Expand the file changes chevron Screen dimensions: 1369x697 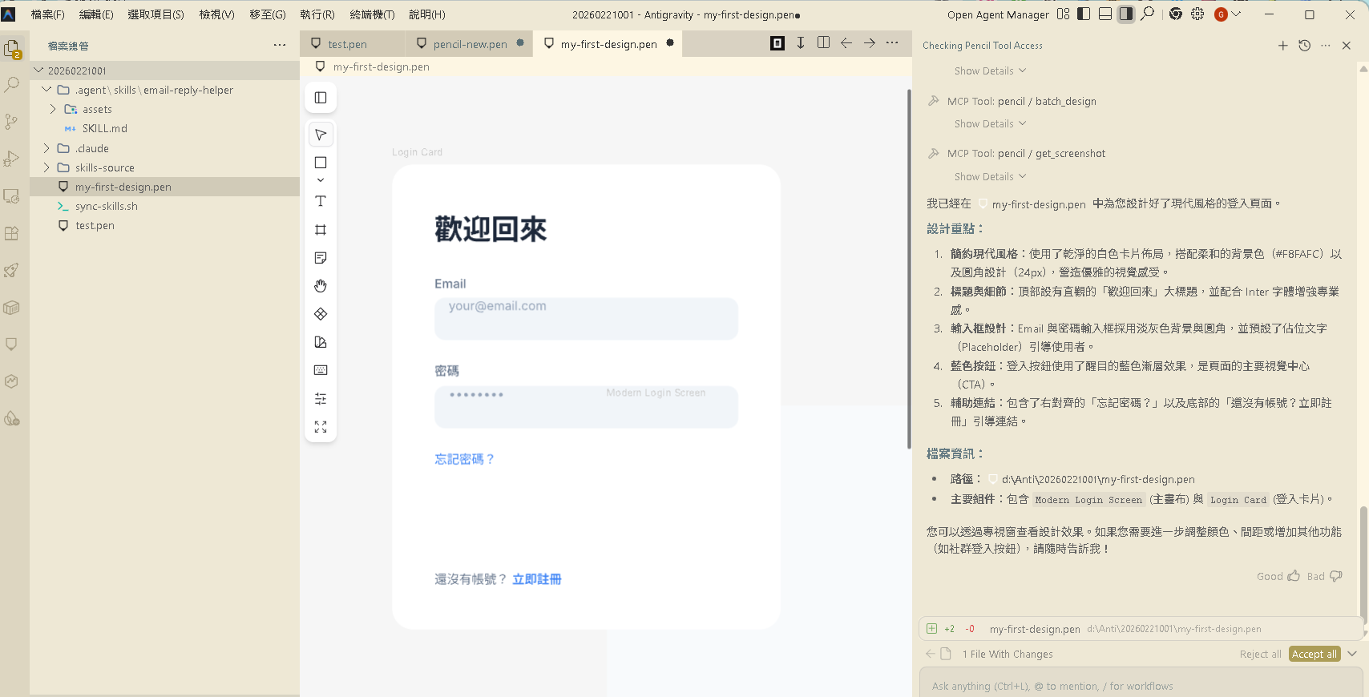pyautogui.click(x=1352, y=654)
